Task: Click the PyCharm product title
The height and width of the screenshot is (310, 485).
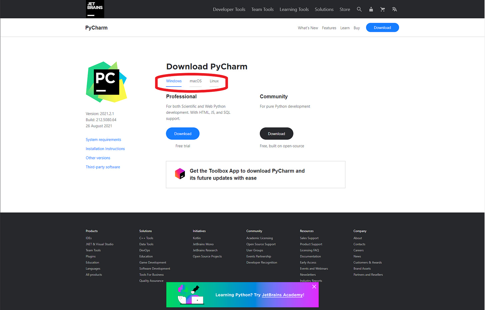Action: tap(96, 28)
